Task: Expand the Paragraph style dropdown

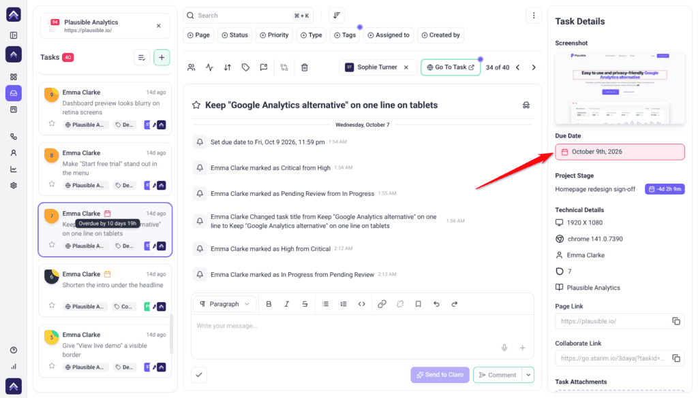Action: [225, 304]
